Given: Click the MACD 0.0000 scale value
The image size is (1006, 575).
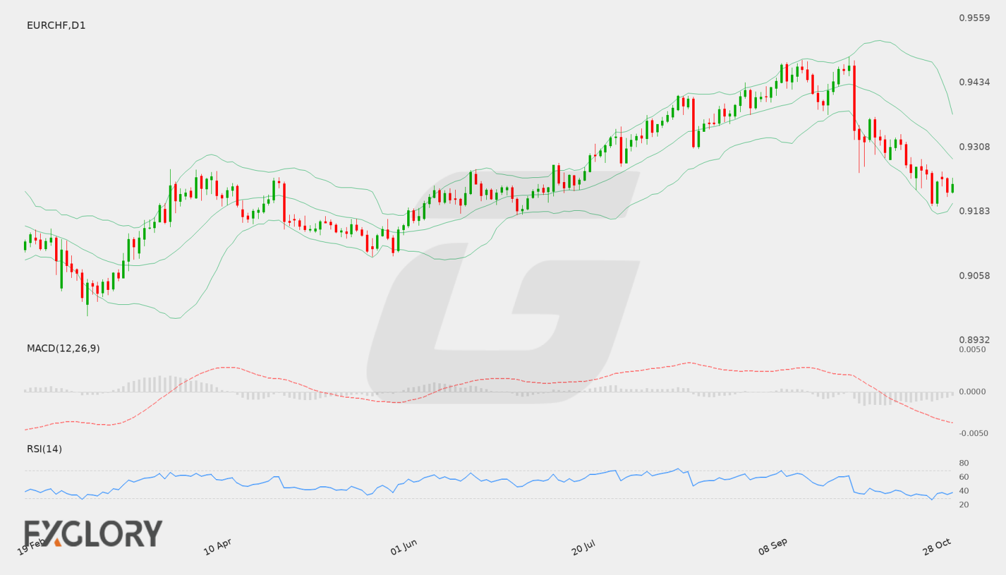Looking at the screenshot, I should [x=972, y=391].
